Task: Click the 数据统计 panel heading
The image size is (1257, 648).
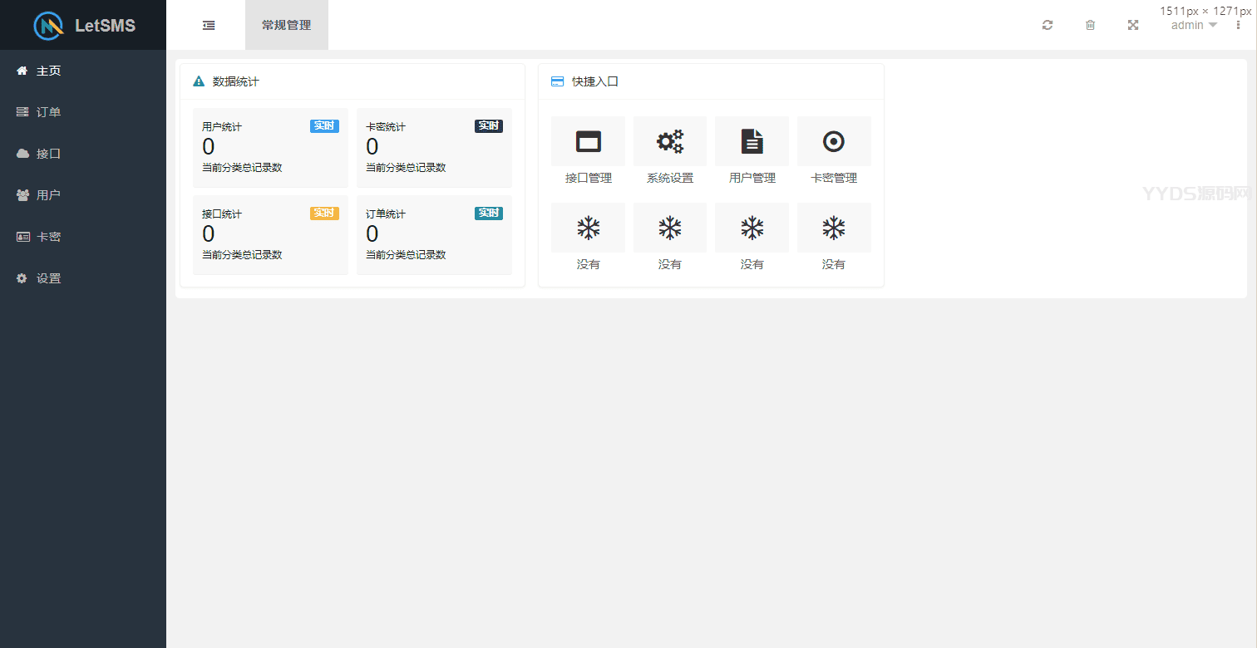Action: [236, 81]
